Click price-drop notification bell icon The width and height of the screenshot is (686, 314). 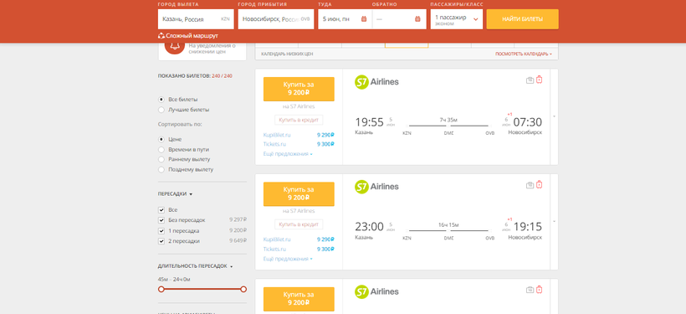click(x=174, y=46)
